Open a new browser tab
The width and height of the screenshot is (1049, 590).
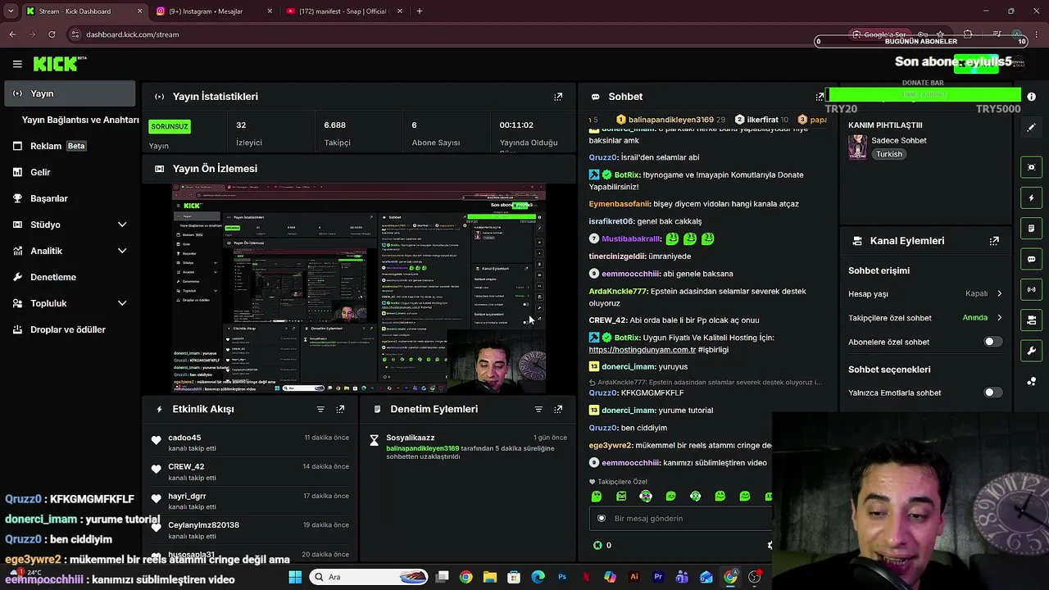click(420, 11)
